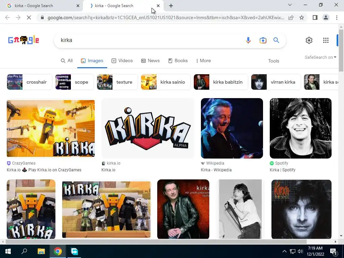Image resolution: width=344 pixels, height=258 pixels.
Task: Open Spotify black-and-white portrait thumbnail
Action: pyautogui.click(x=301, y=128)
